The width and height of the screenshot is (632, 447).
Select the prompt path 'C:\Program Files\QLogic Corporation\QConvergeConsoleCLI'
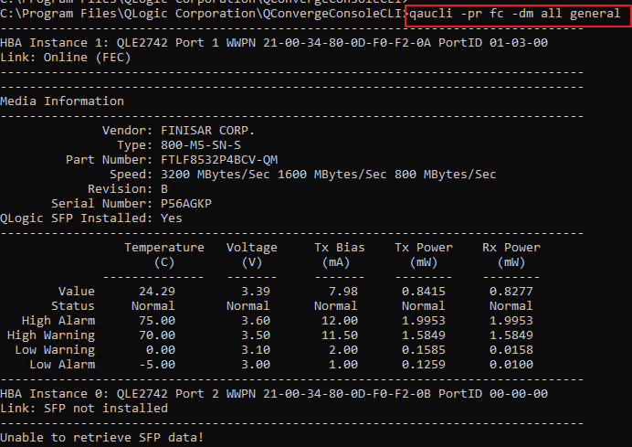[x=203, y=14]
